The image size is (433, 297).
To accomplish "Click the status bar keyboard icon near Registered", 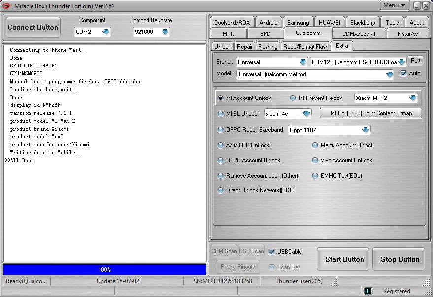I will 368,291.
